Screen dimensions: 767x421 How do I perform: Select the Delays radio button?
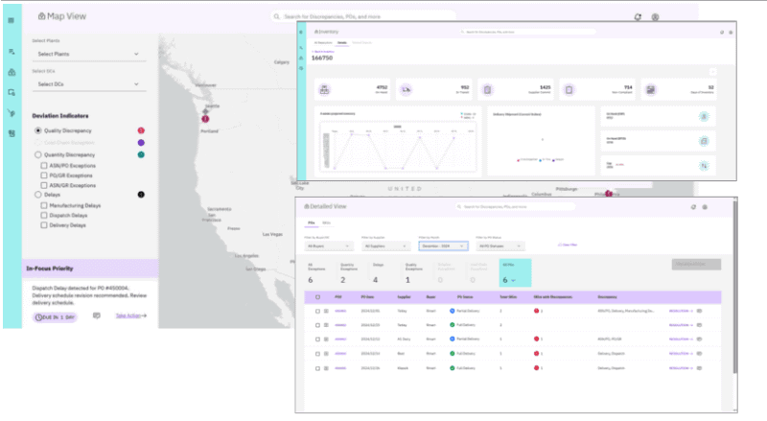point(38,195)
